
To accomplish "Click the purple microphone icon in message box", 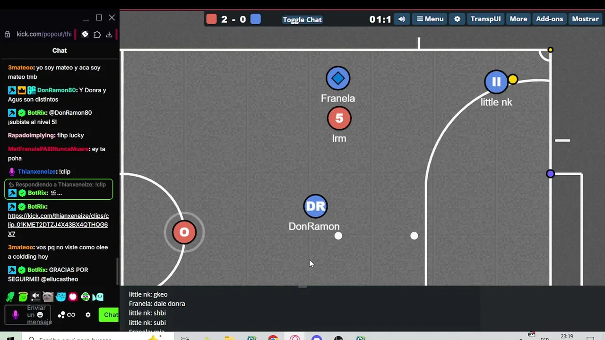I will coord(15,314).
